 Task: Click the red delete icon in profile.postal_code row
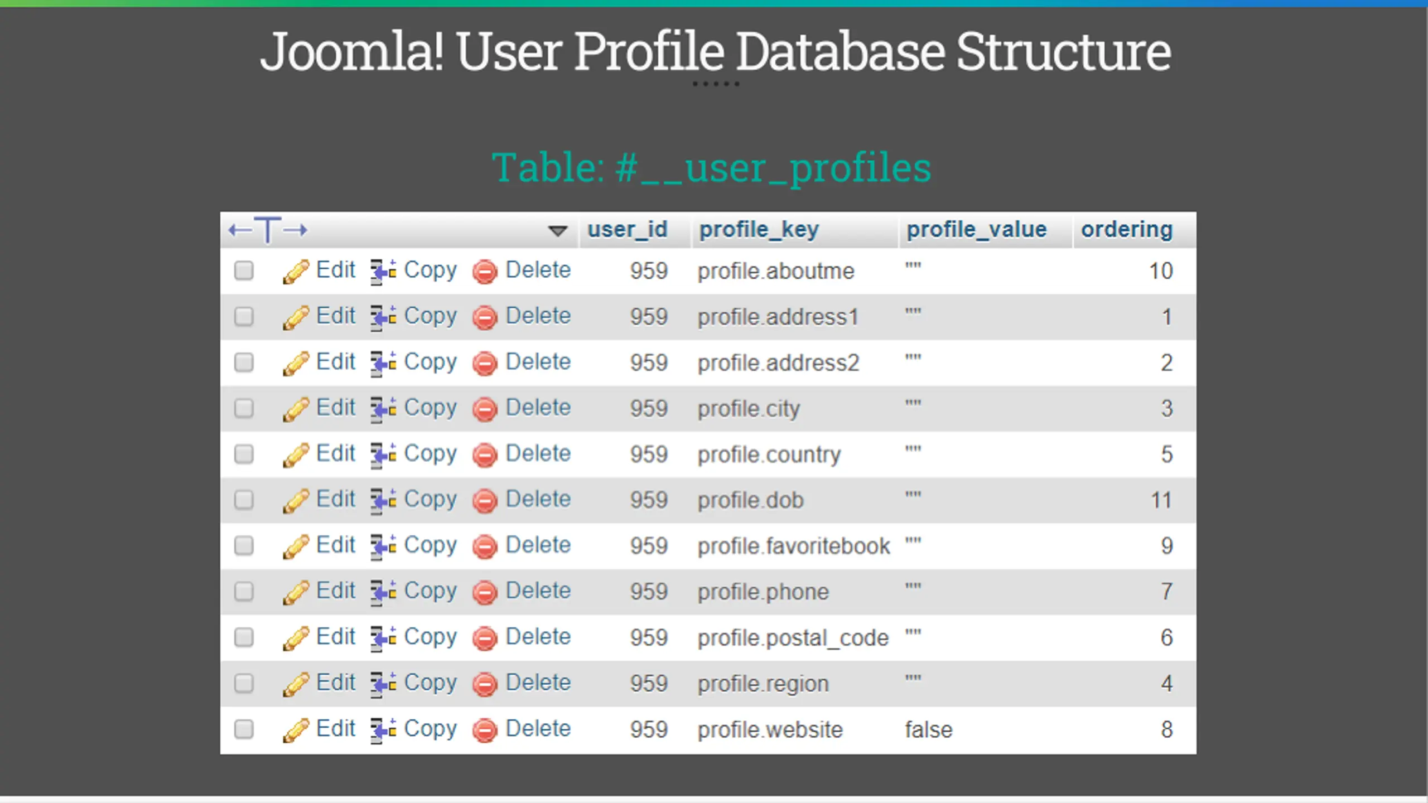tap(485, 638)
